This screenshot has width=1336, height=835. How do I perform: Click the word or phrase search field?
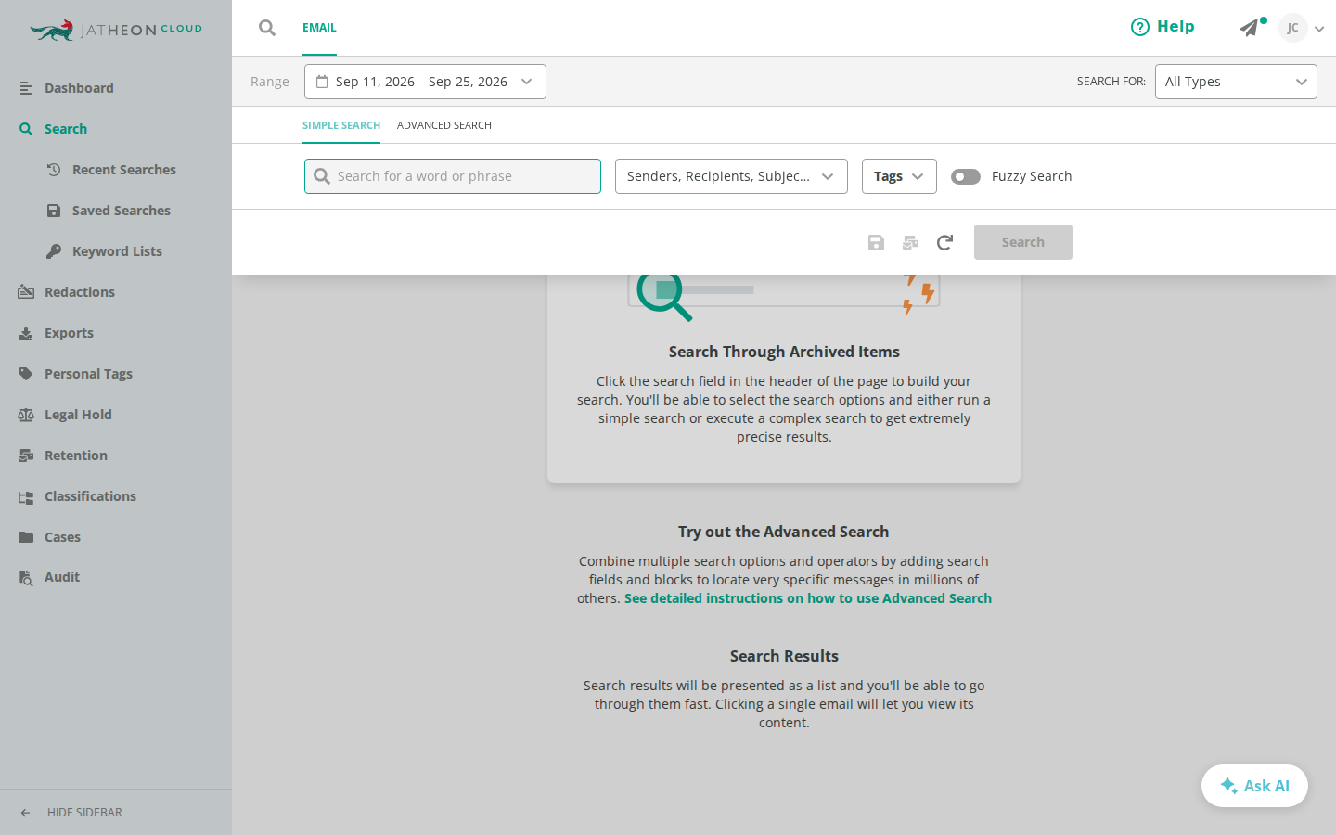453,176
